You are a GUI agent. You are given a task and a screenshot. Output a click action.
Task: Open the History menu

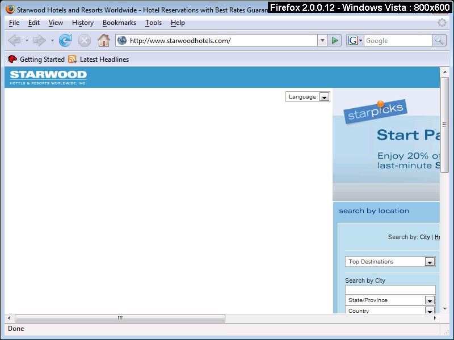tap(83, 23)
